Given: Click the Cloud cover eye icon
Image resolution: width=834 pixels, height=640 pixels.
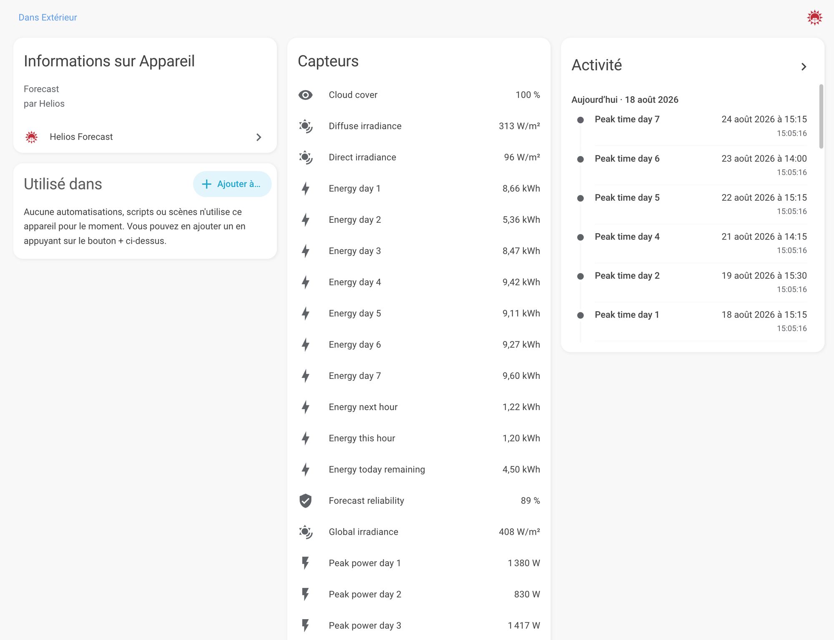Looking at the screenshot, I should pos(306,95).
